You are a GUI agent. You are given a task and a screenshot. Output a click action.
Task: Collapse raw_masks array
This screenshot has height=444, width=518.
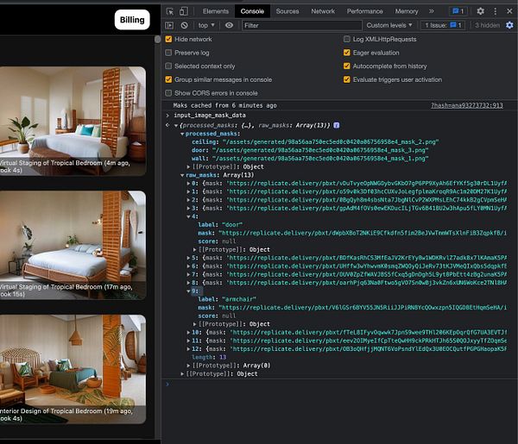coord(182,175)
